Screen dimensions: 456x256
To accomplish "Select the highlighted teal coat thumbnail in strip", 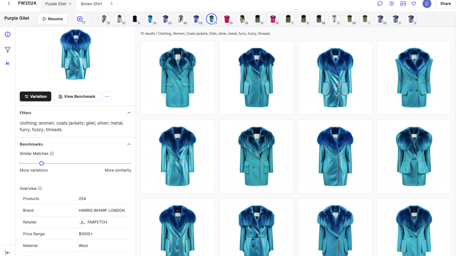I will (x=212, y=19).
